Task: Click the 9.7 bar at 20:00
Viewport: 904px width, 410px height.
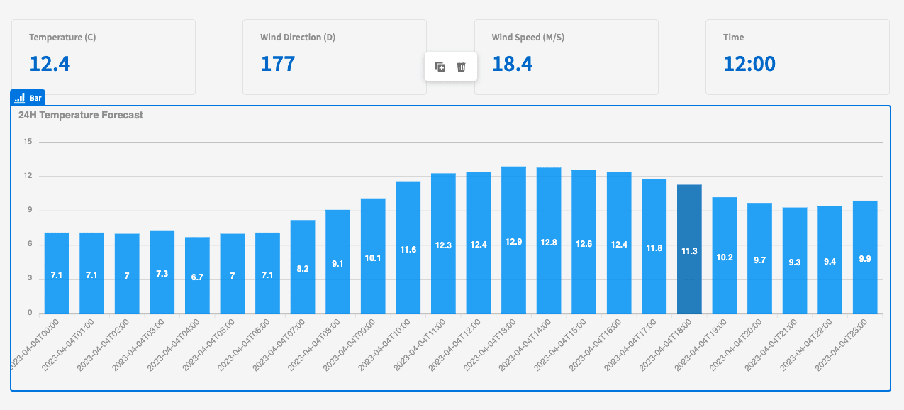Action: (759, 258)
